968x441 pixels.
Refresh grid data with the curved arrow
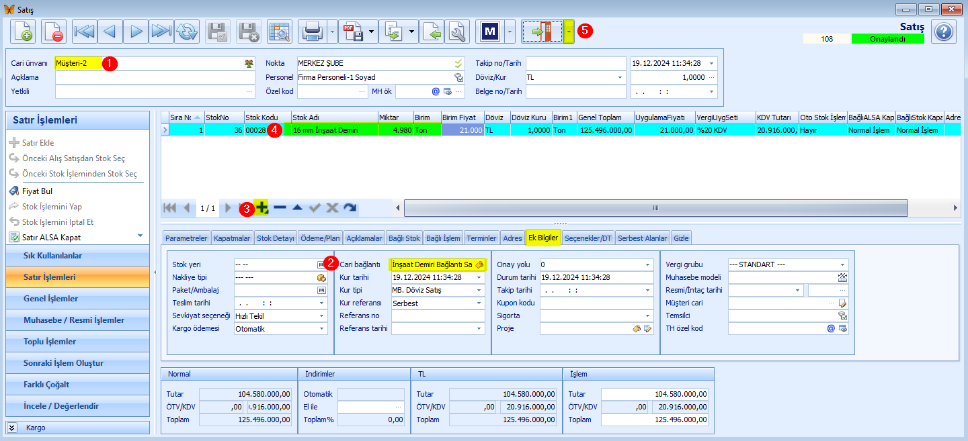350,208
